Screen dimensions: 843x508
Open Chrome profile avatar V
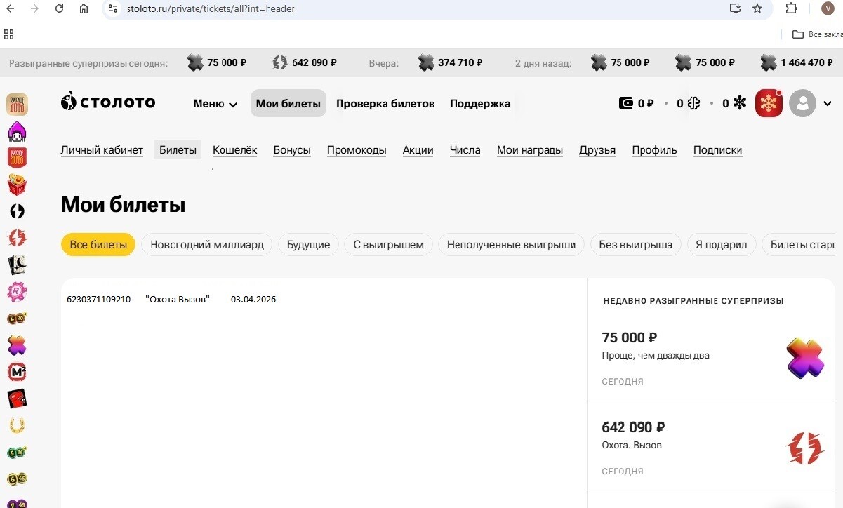[828, 8]
